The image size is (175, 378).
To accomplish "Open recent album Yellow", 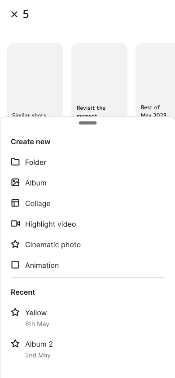I will point(87,318).
